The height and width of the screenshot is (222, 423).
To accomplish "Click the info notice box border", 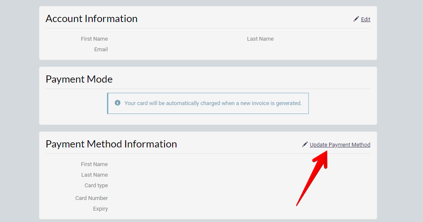I will point(208,93).
